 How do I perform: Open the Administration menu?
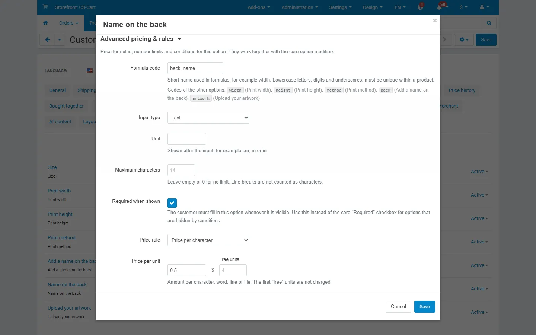pos(300,7)
